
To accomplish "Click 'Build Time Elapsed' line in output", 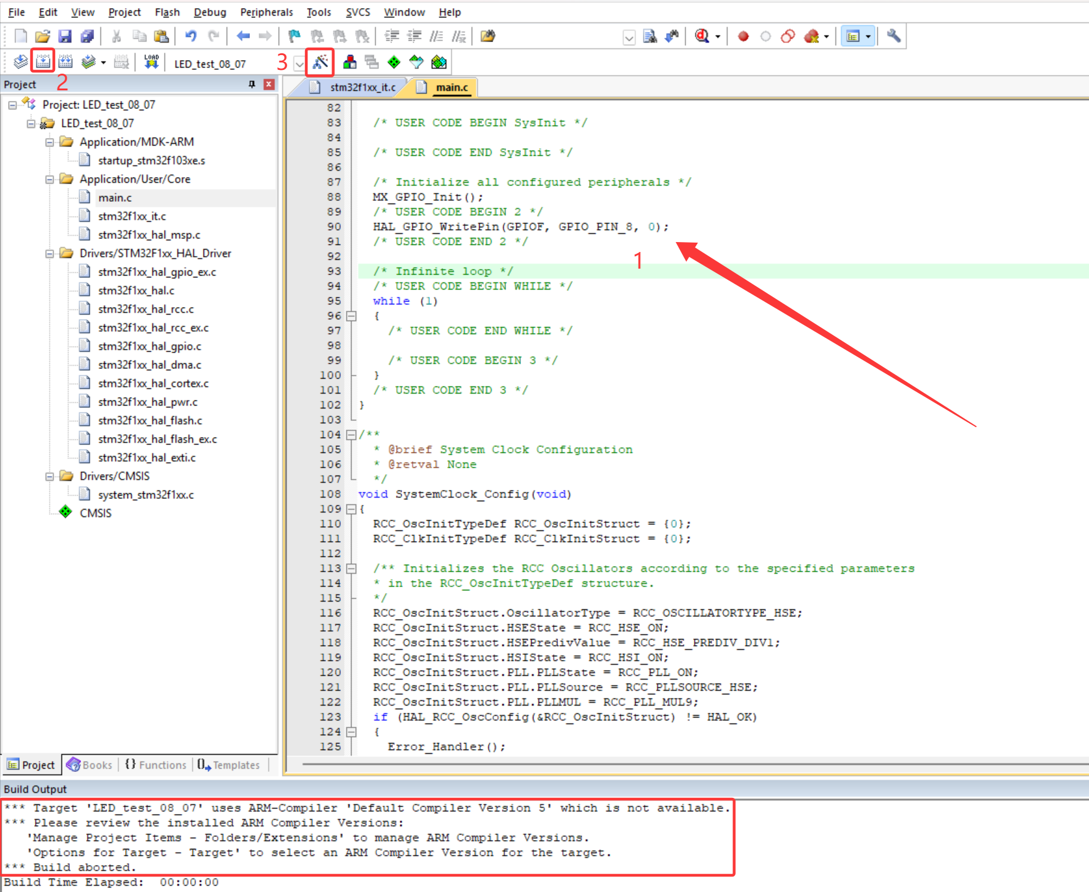I will (111, 882).
